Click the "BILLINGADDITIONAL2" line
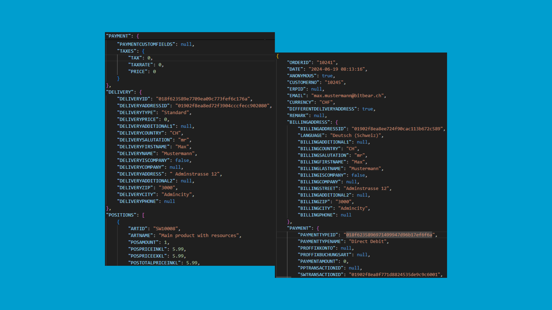Screen dimensions: 552x310 pos(334,195)
